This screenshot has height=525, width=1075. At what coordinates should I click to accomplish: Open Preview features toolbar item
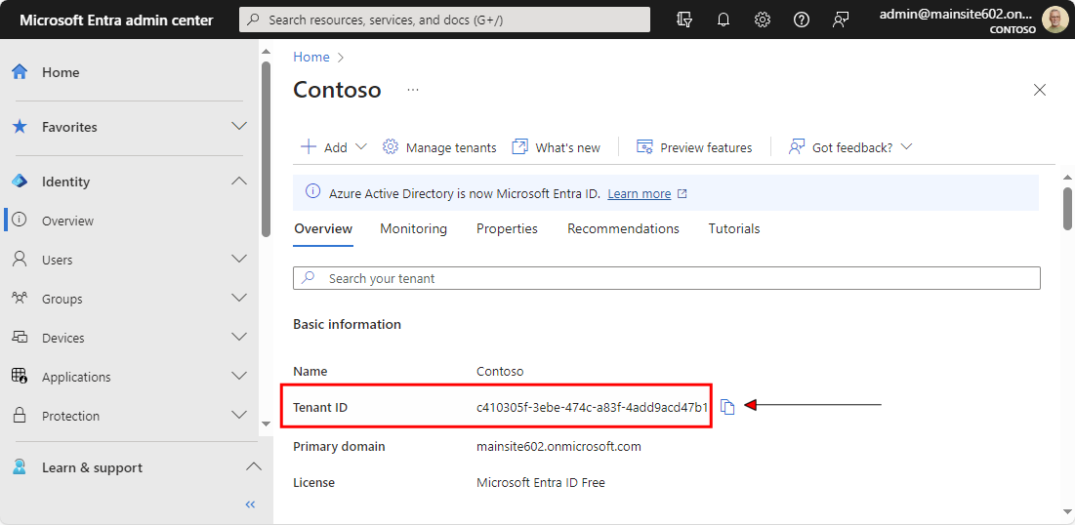(x=694, y=147)
